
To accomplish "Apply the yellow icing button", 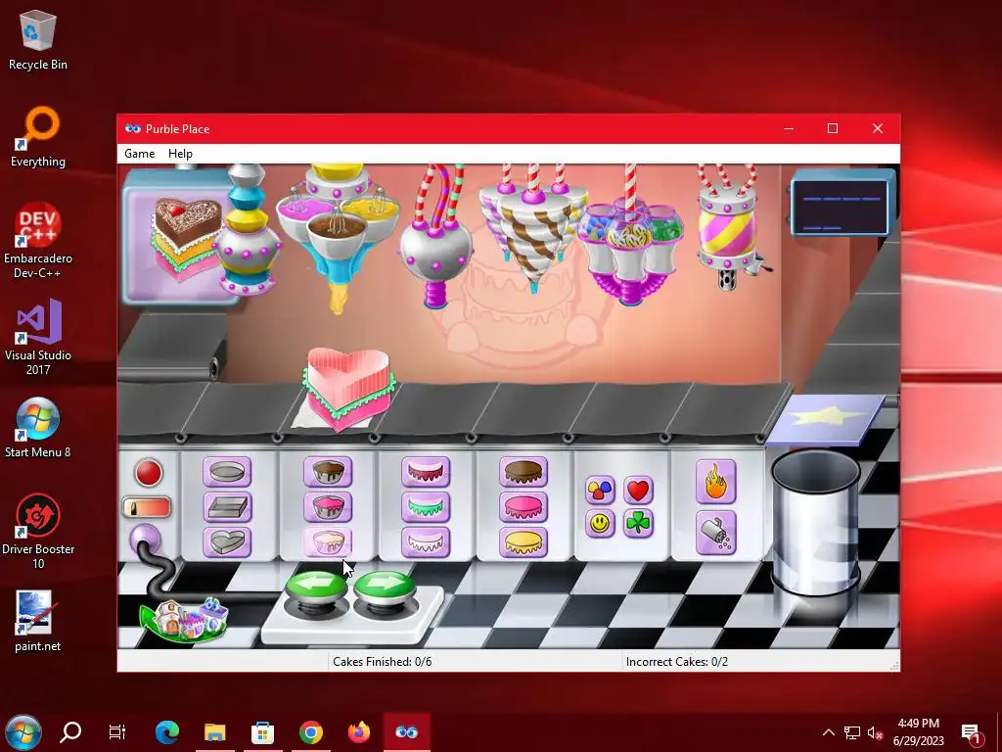I will 524,542.
